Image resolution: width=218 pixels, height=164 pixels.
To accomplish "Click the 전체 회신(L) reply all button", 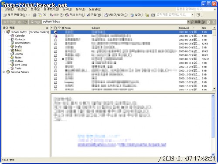I will [x=75, y=15].
